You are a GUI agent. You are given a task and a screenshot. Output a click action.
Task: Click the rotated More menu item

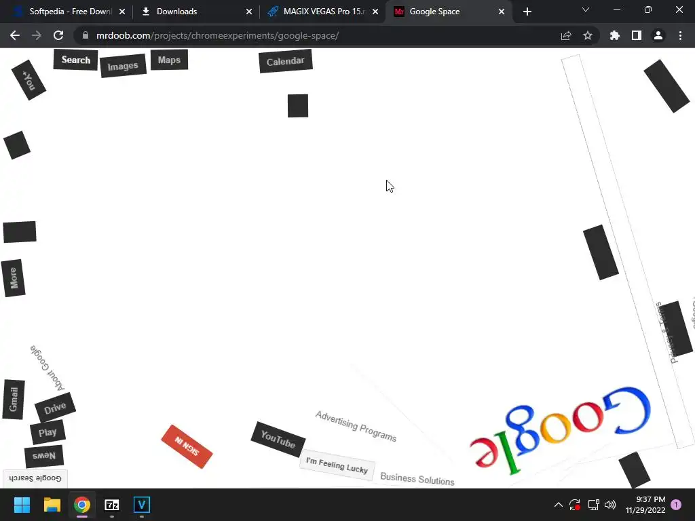point(14,278)
